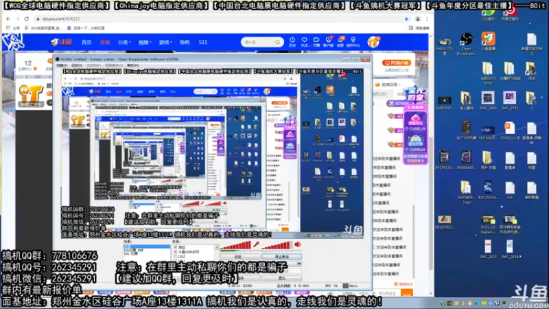Open the S11 tab in the Douyu nav
This screenshot has height=309, width=549.
pyautogui.click(x=203, y=42)
